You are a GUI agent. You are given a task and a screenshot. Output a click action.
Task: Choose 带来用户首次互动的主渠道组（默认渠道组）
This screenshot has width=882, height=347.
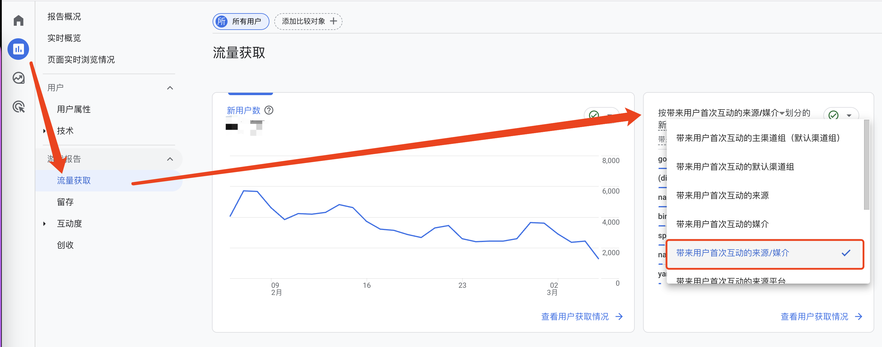point(765,138)
